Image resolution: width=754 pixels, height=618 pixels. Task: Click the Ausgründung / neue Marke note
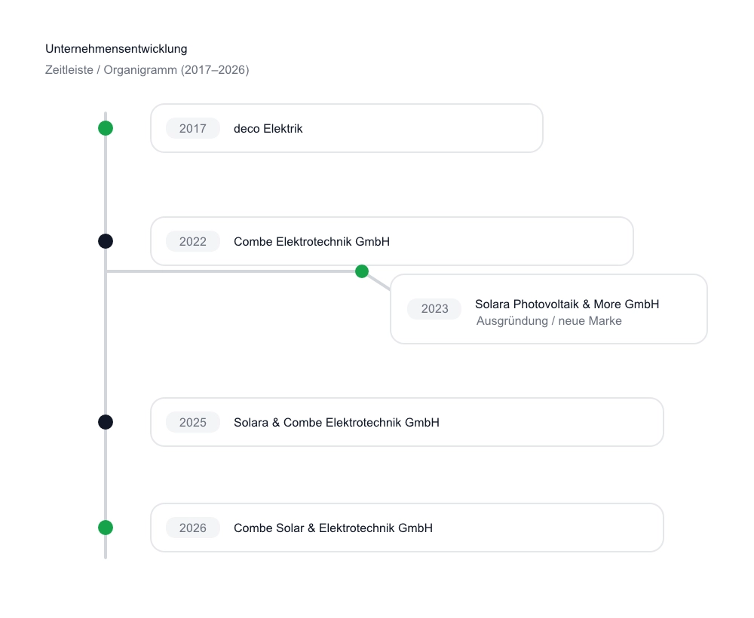(x=549, y=321)
